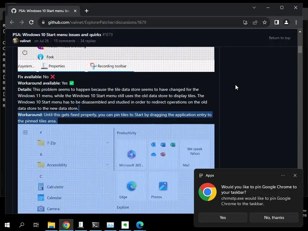Viewport: 308px width, 231px height.
Task: Reload the GitHub discussion page
Action: pyautogui.click(x=31, y=22)
